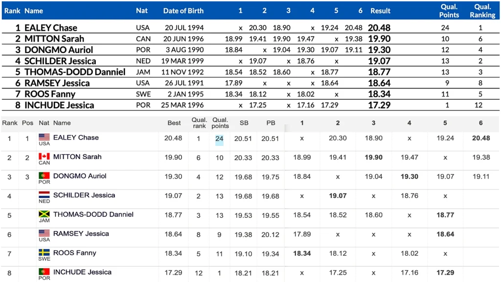Click bold 20.48 in attempt 6 column
The width and height of the screenshot is (501, 282).
click(481, 138)
